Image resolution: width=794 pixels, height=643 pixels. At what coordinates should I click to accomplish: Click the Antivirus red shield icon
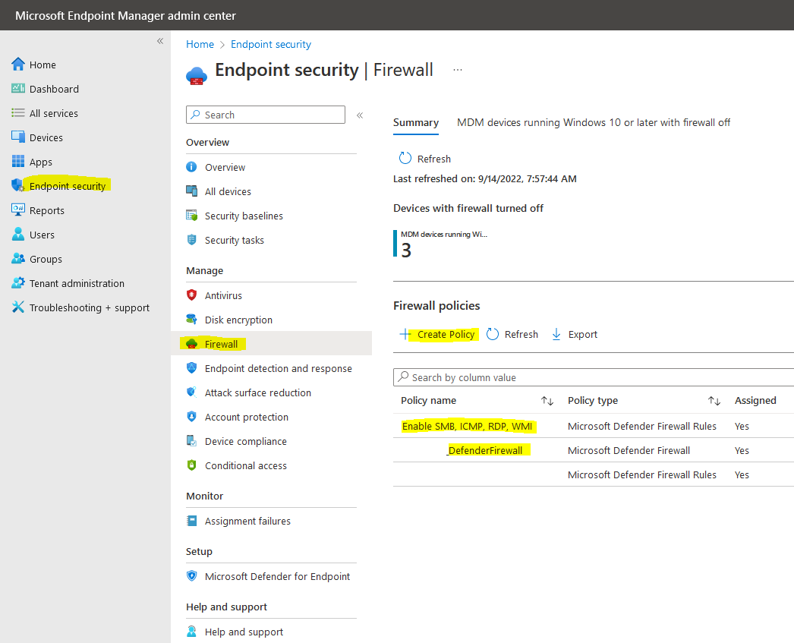(x=191, y=295)
